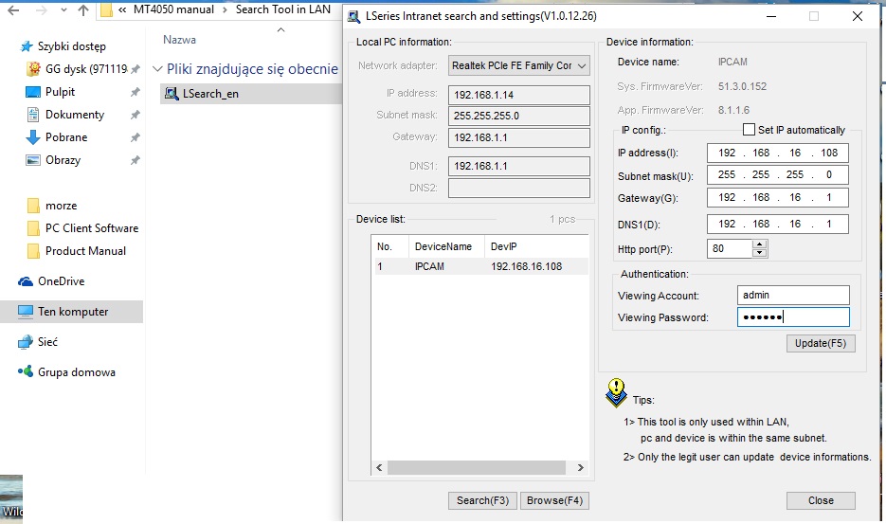Enable Set IP automatically checkbox
The height and width of the screenshot is (524, 886).
coord(749,130)
